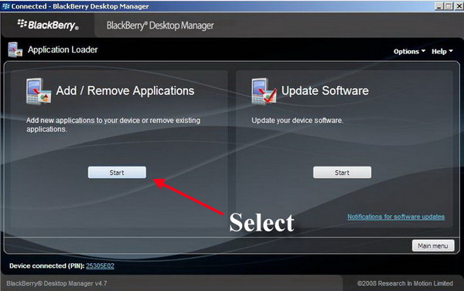
Task: Click 'BlackBerry Desktop Manager v4.7' status text
Action: (56, 283)
